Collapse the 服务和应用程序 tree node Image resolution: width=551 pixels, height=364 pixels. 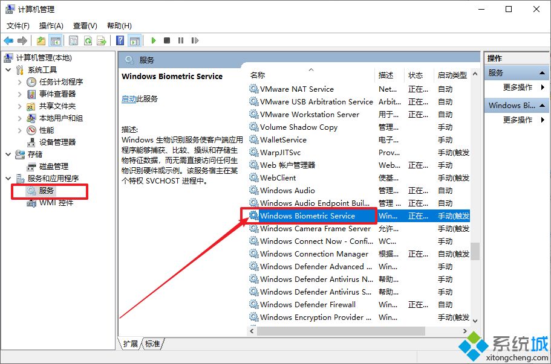pyautogui.click(x=8, y=179)
